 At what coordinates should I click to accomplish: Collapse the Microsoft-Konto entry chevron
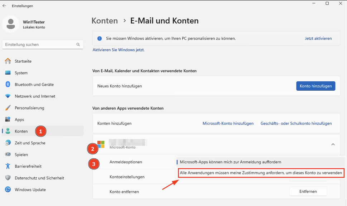pos(333,144)
